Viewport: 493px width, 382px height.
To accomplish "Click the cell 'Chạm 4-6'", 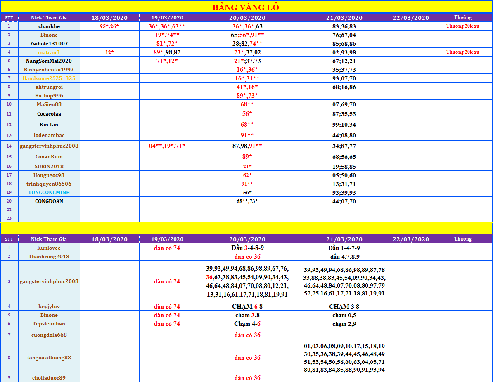I will 247,323.
